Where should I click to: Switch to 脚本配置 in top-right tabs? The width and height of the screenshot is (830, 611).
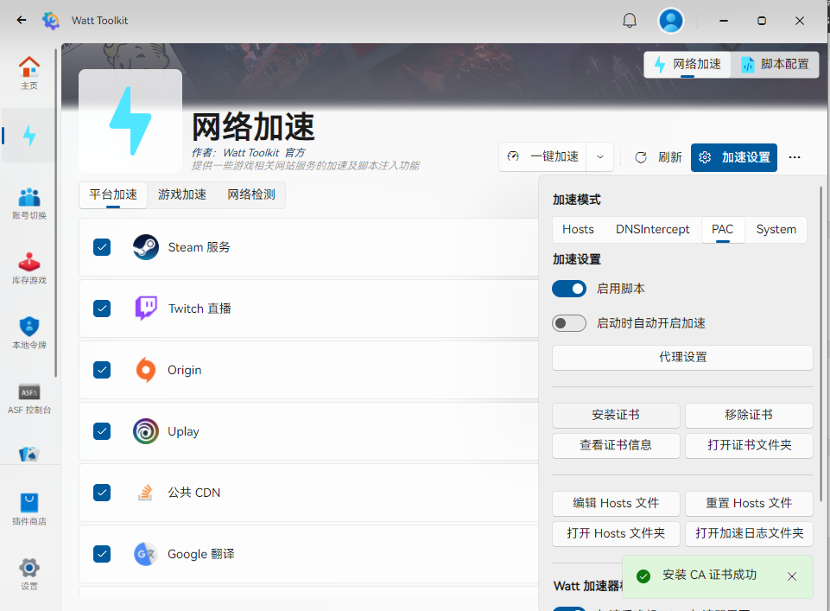pyautogui.click(x=775, y=65)
